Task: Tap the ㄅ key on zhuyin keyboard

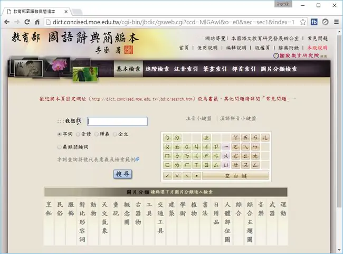Action: [167, 137]
